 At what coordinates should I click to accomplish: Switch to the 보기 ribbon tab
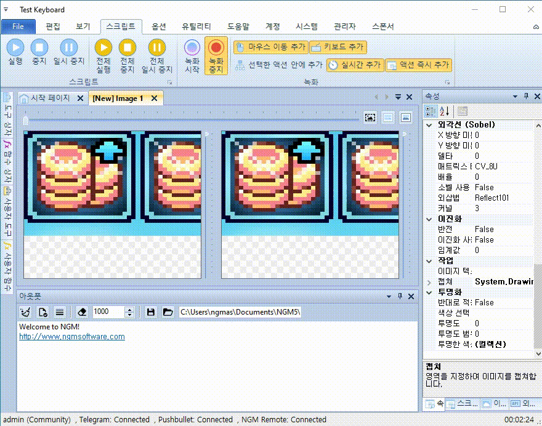pyautogui.click(x=83, y=26)
